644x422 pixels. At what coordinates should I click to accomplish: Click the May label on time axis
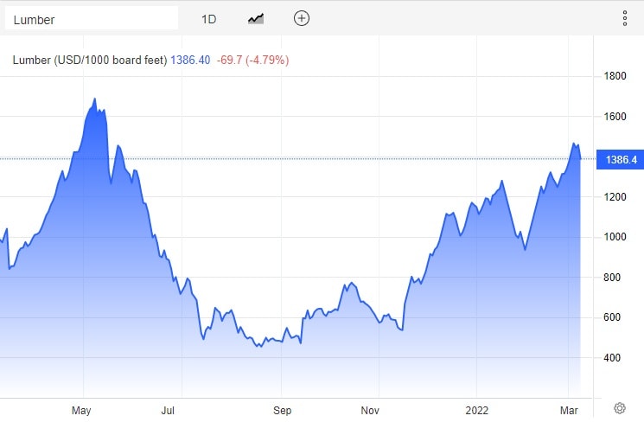click(x=82, y=408)
